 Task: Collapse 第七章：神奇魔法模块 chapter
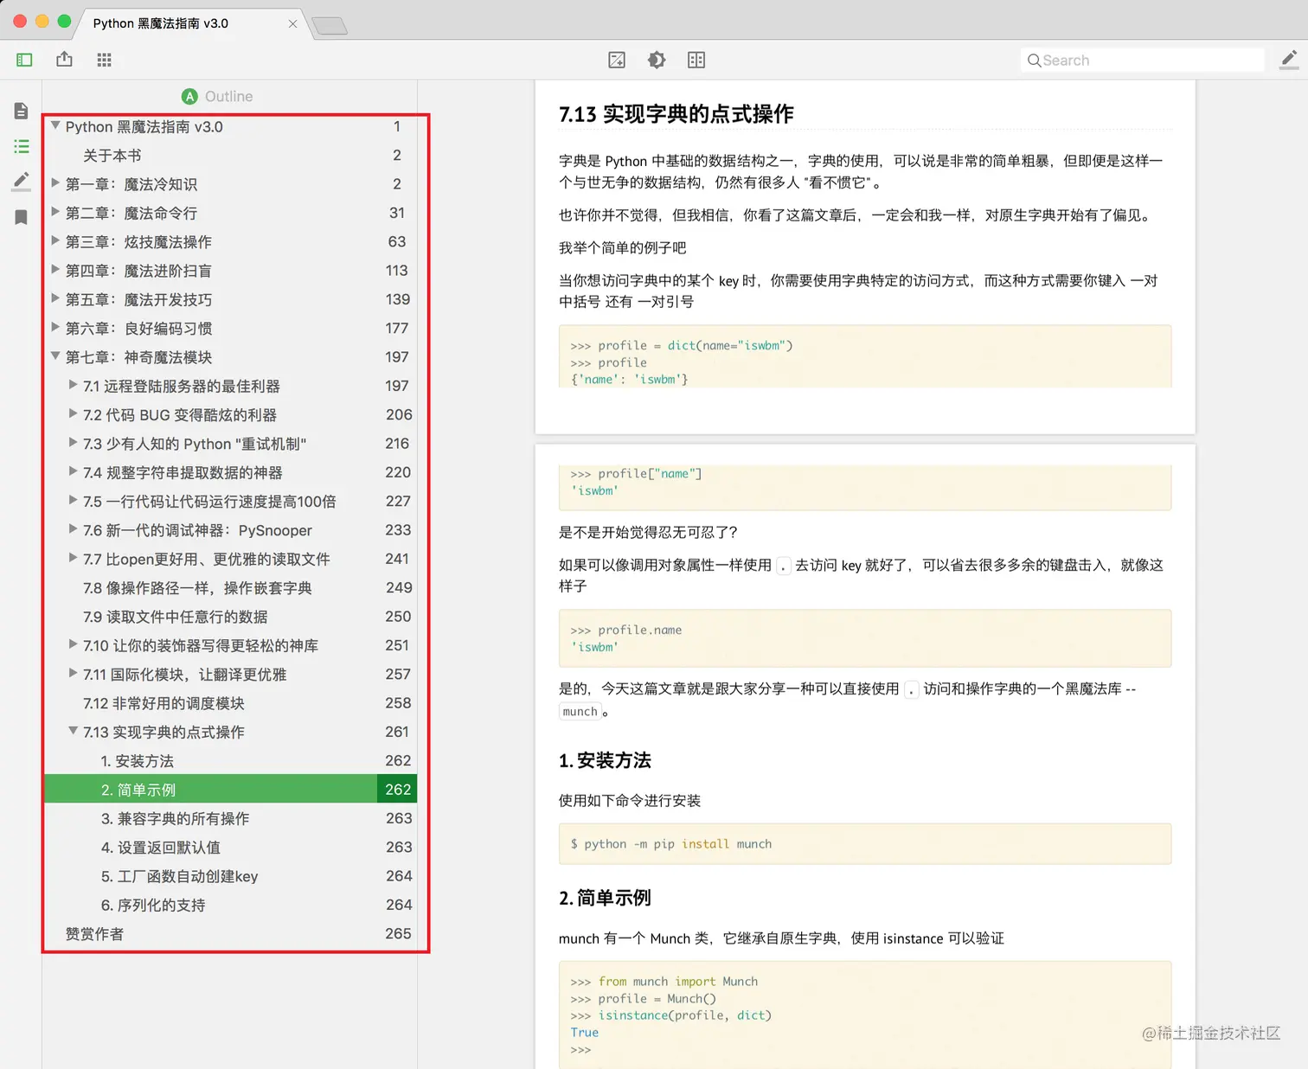click(x=55, y=356)
